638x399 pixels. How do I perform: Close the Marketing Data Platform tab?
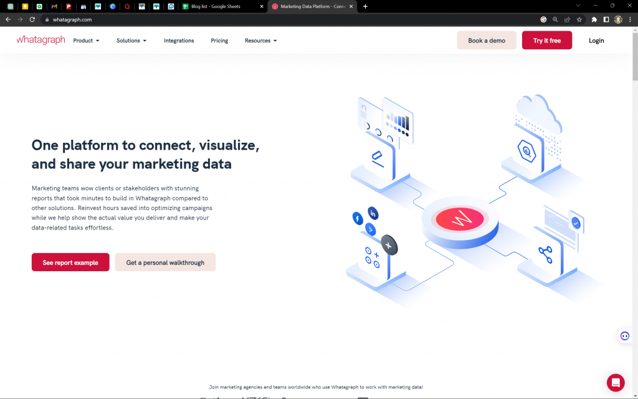click(x=351, y=6)
